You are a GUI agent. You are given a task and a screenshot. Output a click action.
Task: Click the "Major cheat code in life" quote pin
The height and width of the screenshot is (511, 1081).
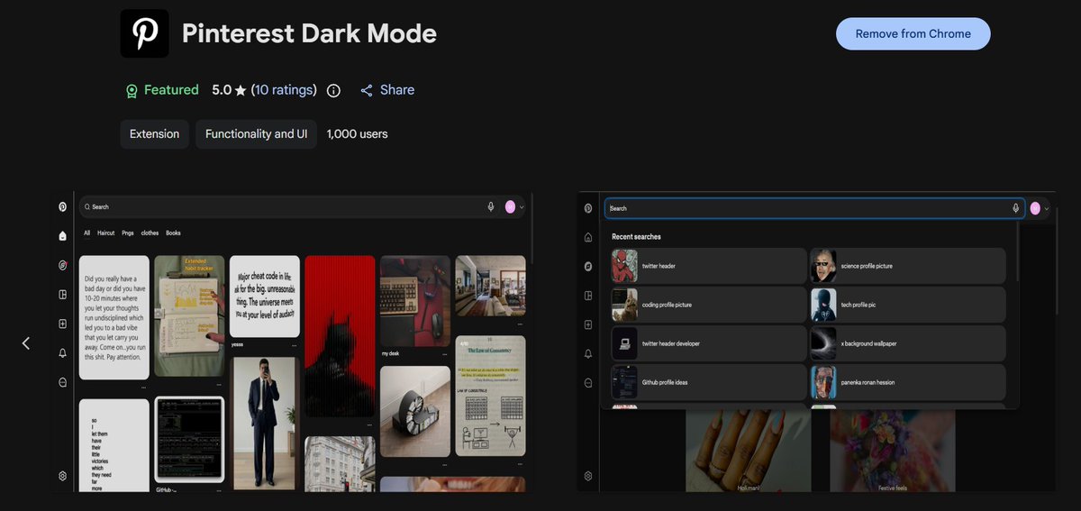click(x=265, y=296)
